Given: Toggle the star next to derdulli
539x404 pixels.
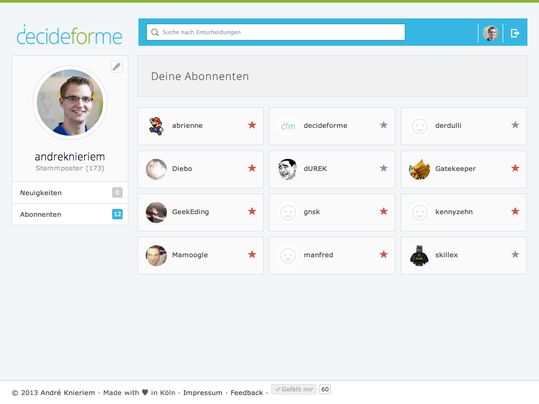Looking at the screenshot, I should (515, 125).
